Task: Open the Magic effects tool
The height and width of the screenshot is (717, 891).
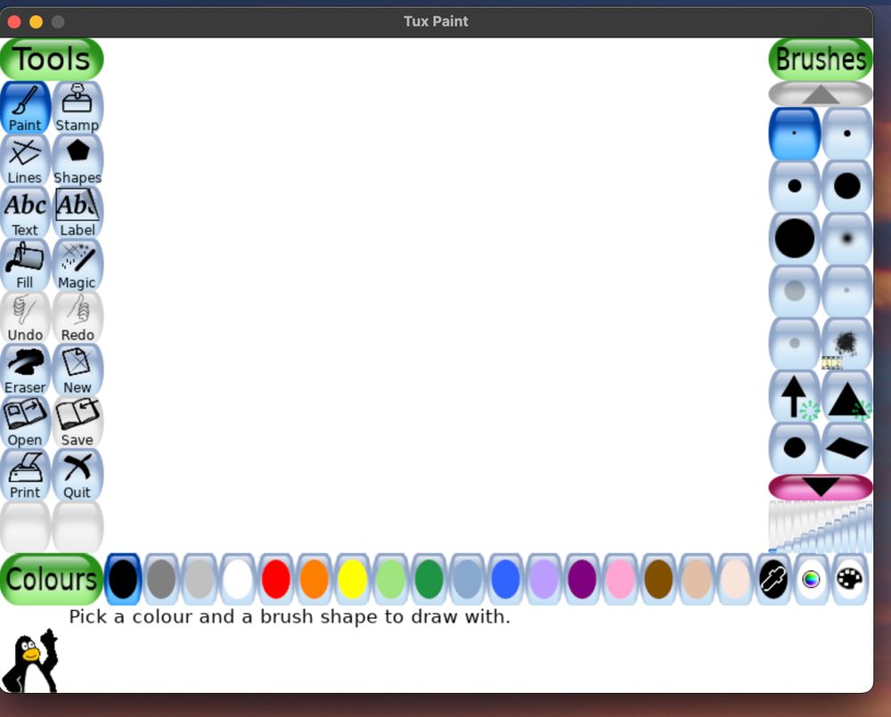Action: pos(78,265)
